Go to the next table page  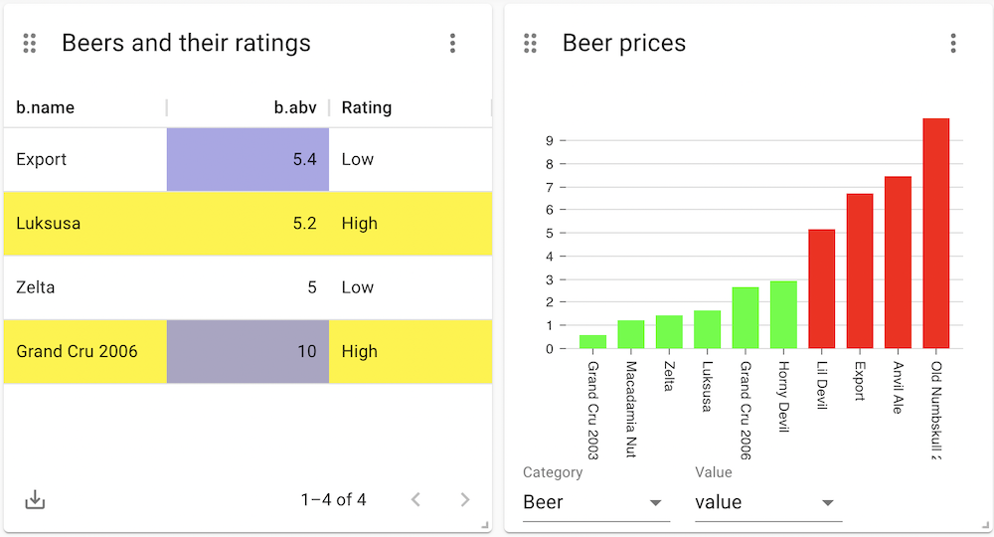pyautogui.click(x=465, y=499)
